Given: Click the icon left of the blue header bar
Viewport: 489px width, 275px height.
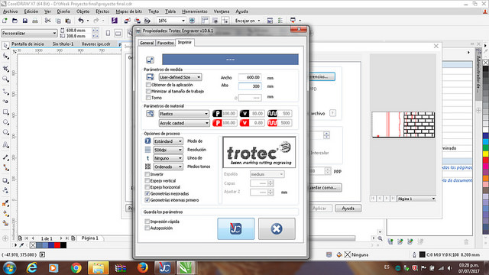Looking at the screenshot, I should (x=150, y=60).
